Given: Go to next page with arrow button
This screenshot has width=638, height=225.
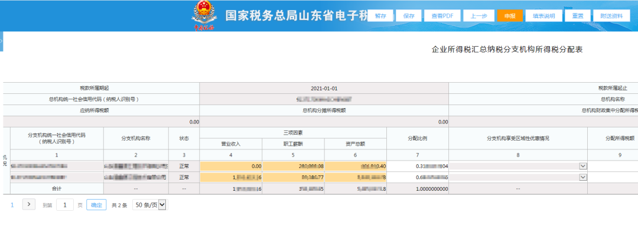Looking at the screenshot, I should pos(28,205).
